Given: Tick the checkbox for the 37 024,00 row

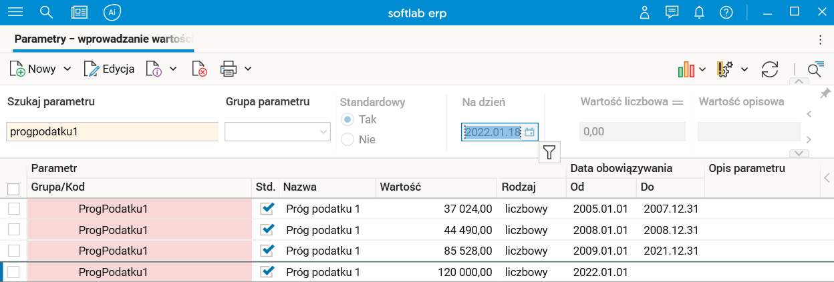Looking at the screenshot, I should pos(13,209).
